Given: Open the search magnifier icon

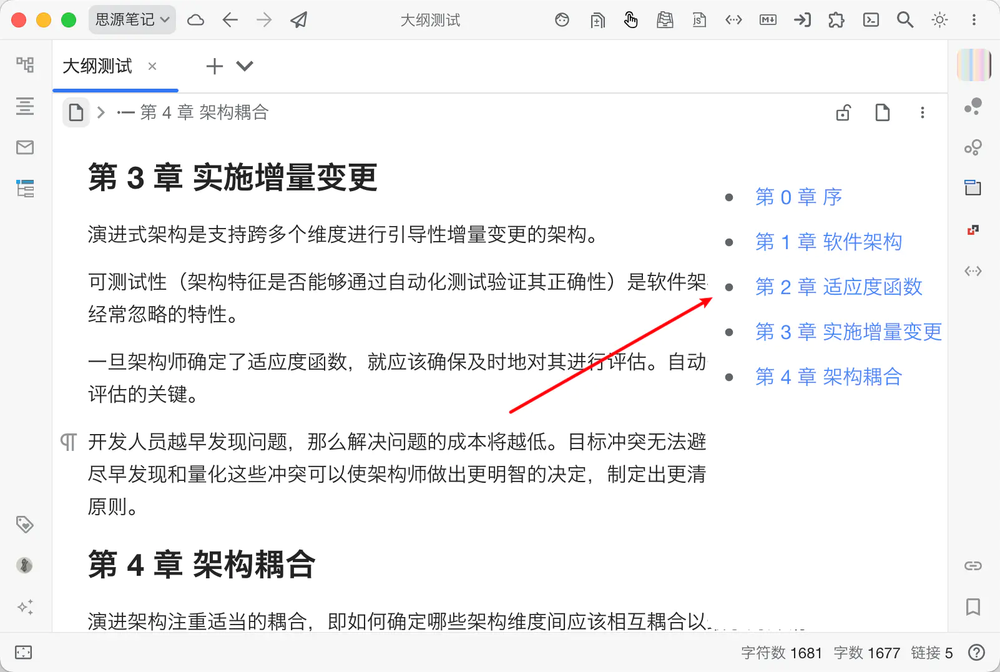Looking at the screenshot, I should tap(904, 20).
